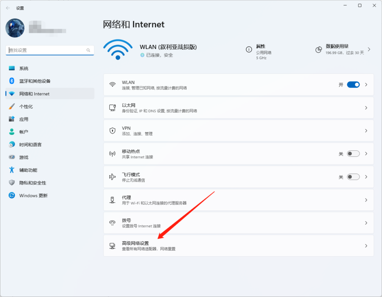Select the 高级网络设置 monitor icon
382x297 pixels.
(113, 246)
